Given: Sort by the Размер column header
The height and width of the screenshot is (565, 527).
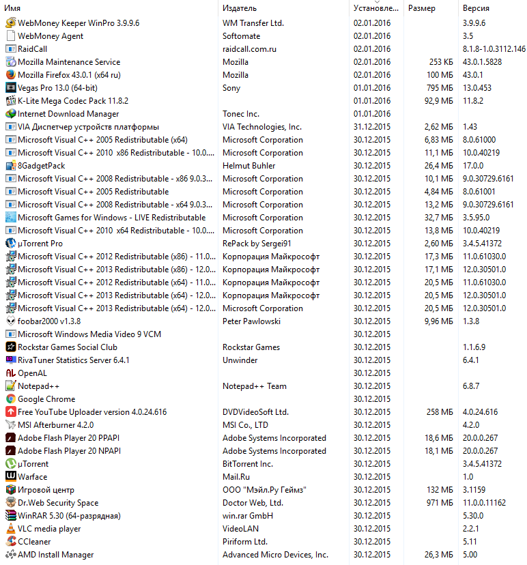Looking at the screenshot, I should point(422,8).
